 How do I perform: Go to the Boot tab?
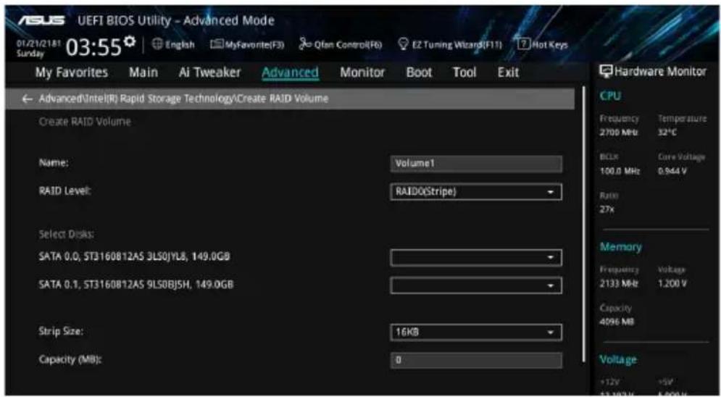(419, 72)
